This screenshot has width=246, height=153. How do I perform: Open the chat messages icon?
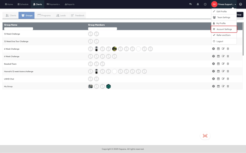[190, 4]
